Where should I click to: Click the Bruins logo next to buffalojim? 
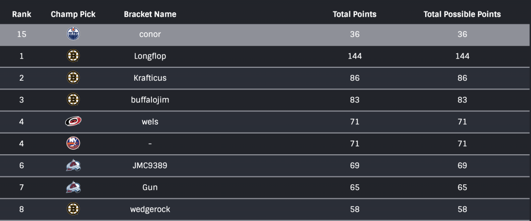[x=73, y=100]
